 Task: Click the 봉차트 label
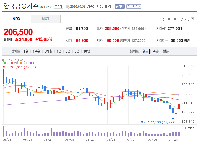click(134, 51)
